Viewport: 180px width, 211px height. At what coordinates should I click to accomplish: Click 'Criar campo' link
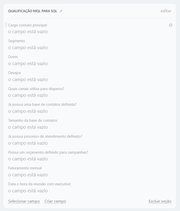[55, 201]
